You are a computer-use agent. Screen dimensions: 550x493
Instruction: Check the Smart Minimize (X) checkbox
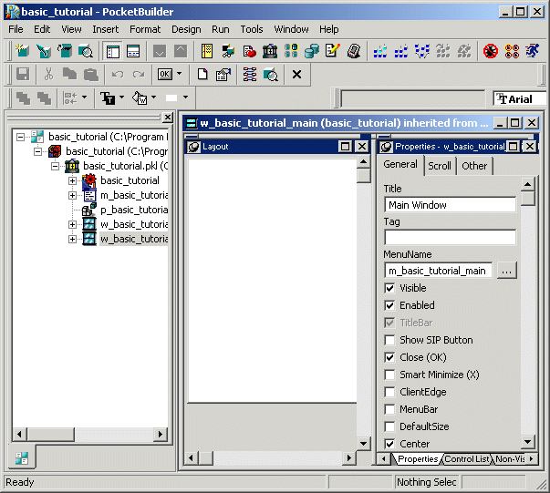point(389,375)
